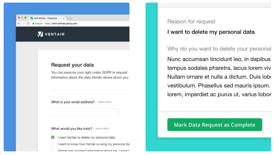Click the green padlock secure icon
274x155 pixels.
pyautogui.click(x=33, y=23)
